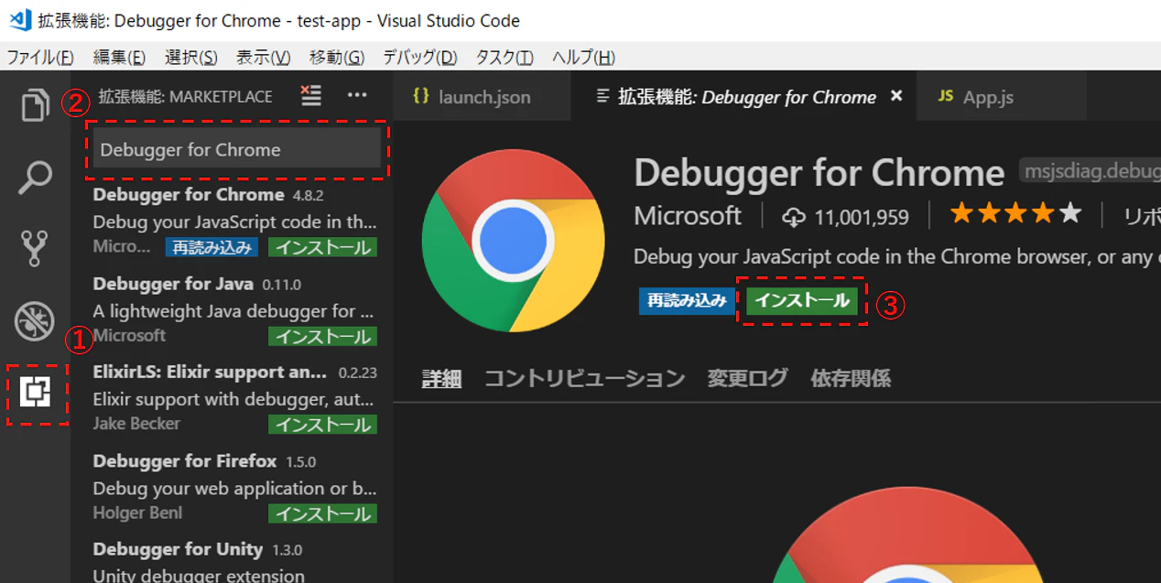This screenshot has height=583, width=1161.
Task: Open the 移動 menu
Action: coord(336,58)
